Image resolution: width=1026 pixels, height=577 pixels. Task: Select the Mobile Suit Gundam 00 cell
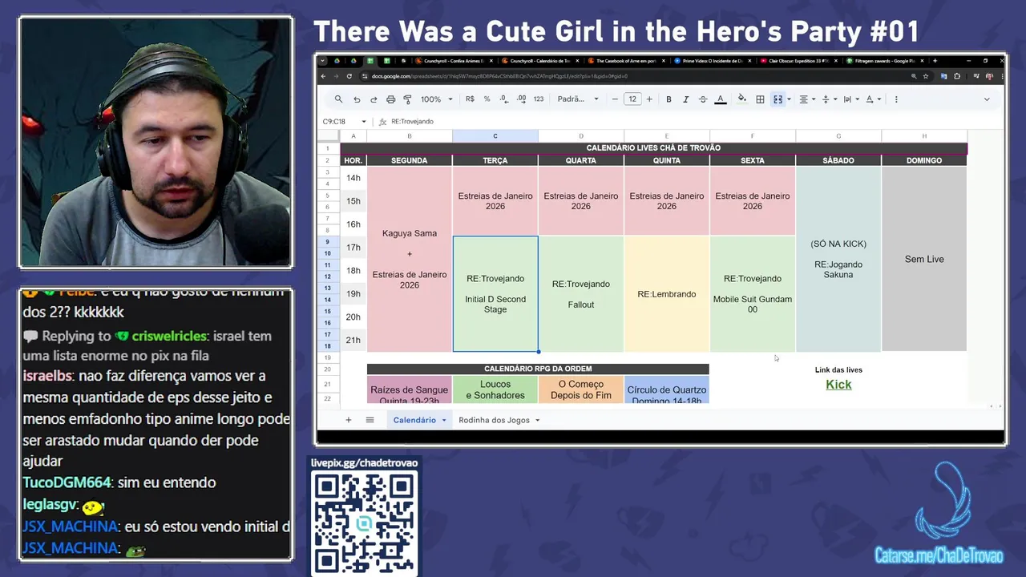(x=753, y=294)
